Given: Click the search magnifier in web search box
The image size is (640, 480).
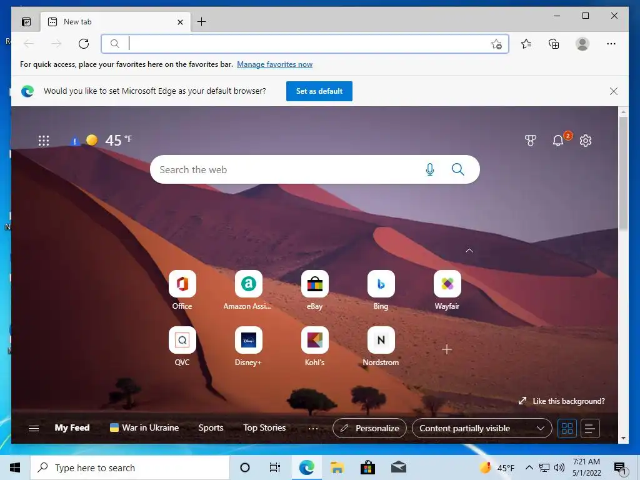Looking at the screenshot, I should point(458,169).
